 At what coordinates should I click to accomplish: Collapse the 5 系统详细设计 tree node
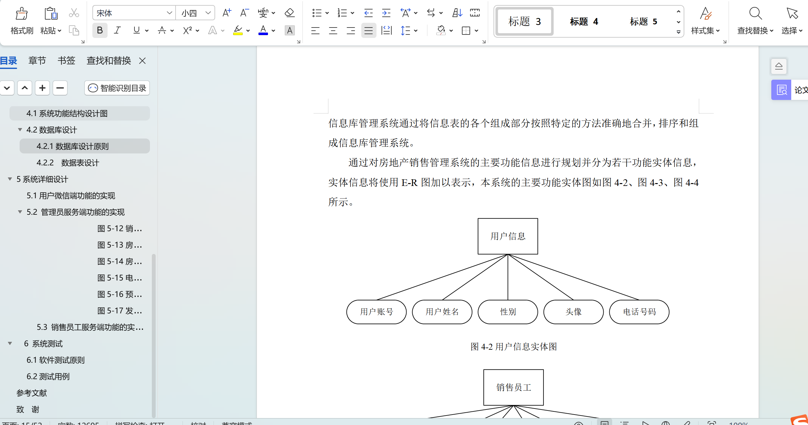[10, 179]
